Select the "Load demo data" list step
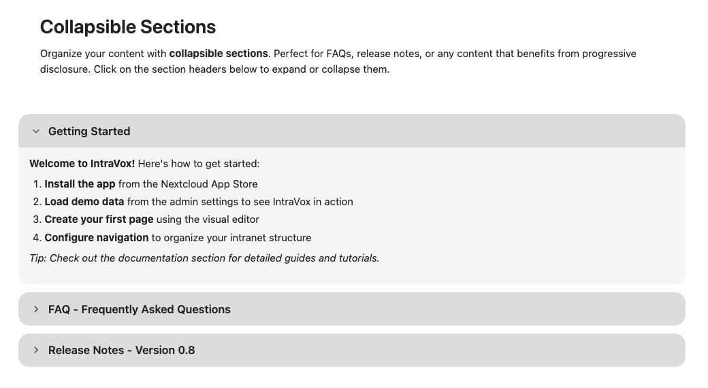Image resolution: width=708 pixels, height=388 pixels. click(x=84, y=201)
